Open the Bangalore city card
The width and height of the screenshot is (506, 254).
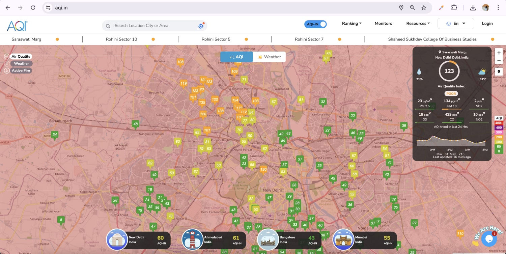(289, 240)
